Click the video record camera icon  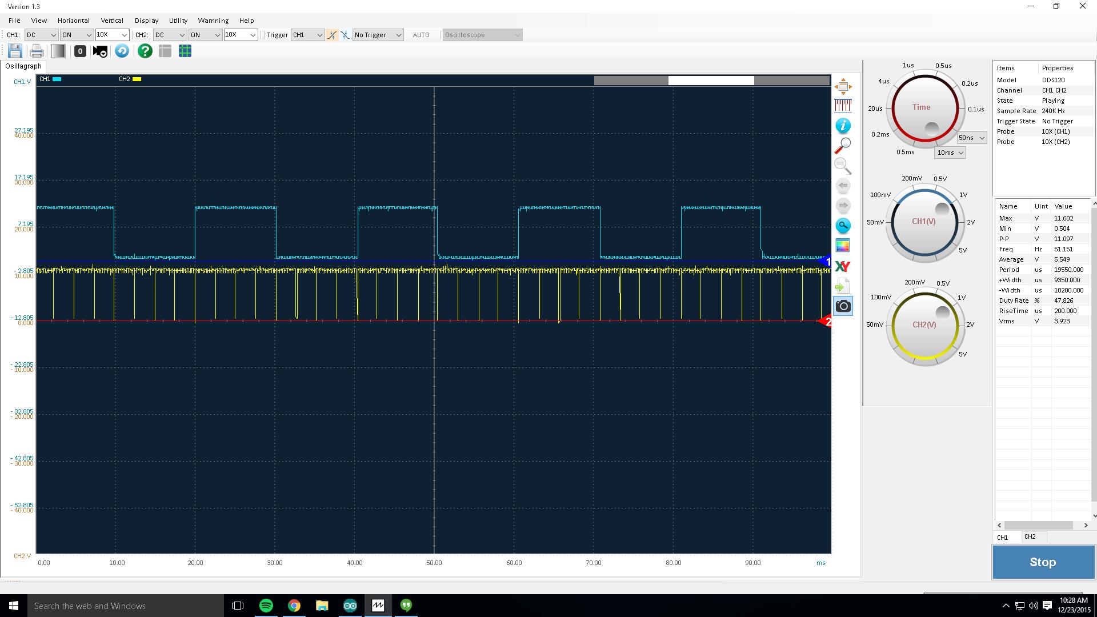pyautogui.click(x=101, y=51)
